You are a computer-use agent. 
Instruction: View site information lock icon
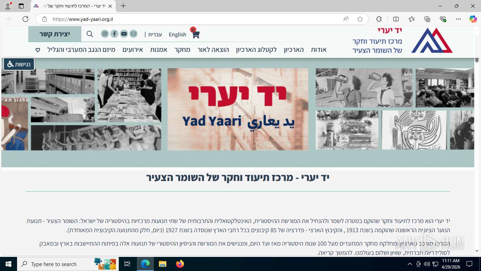[44, 19]
